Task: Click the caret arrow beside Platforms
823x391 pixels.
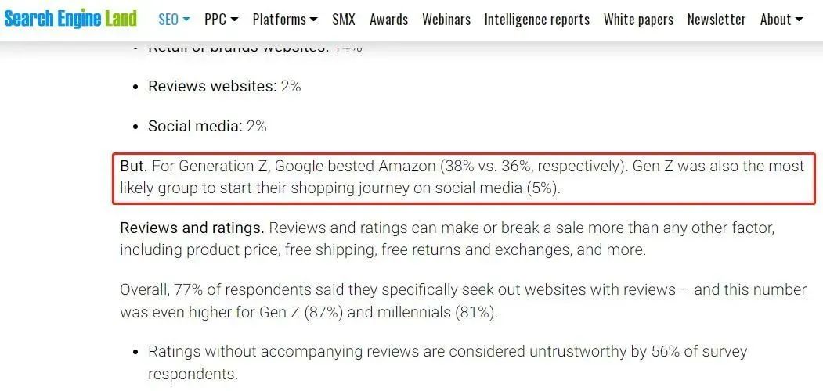Action: 314,20
